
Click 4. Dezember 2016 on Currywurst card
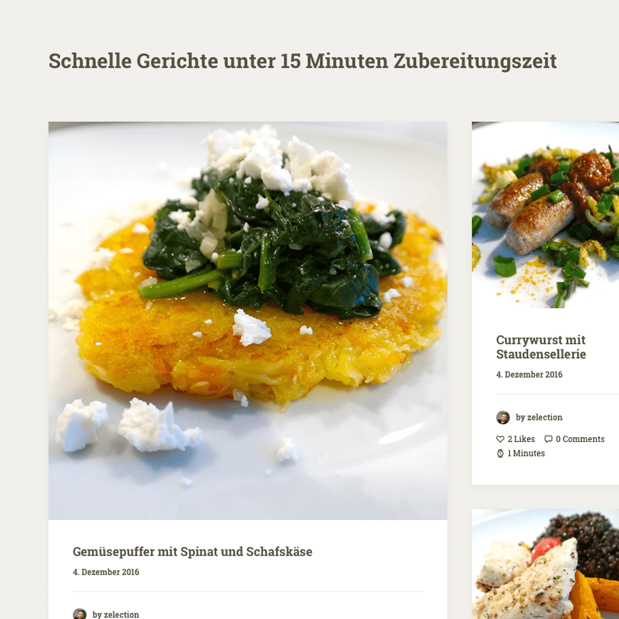529,375
